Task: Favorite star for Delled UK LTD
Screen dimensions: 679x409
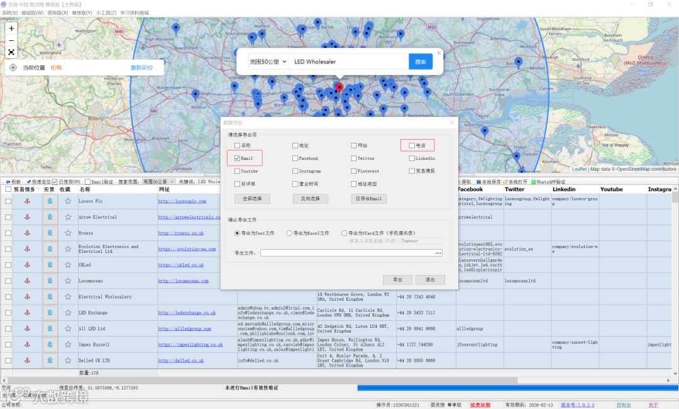Action: coord(68,361)
